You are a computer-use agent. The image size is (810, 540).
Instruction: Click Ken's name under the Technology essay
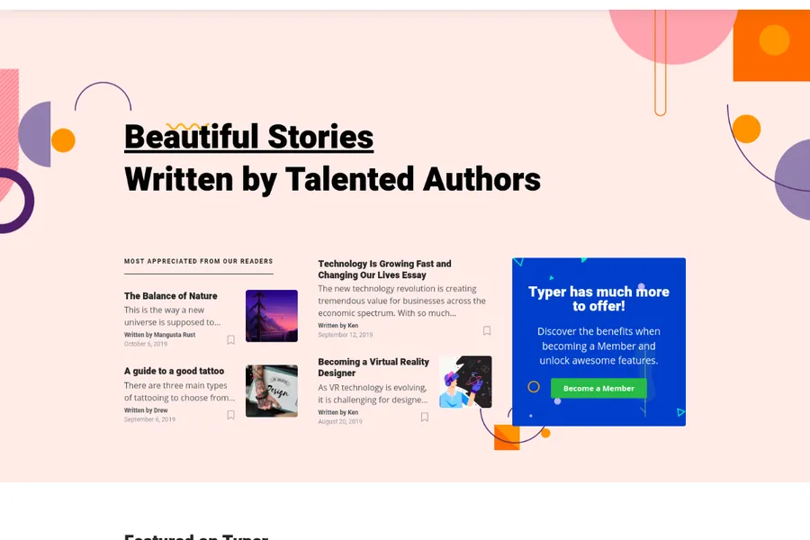pyautogui.click(x=353, y=326)
